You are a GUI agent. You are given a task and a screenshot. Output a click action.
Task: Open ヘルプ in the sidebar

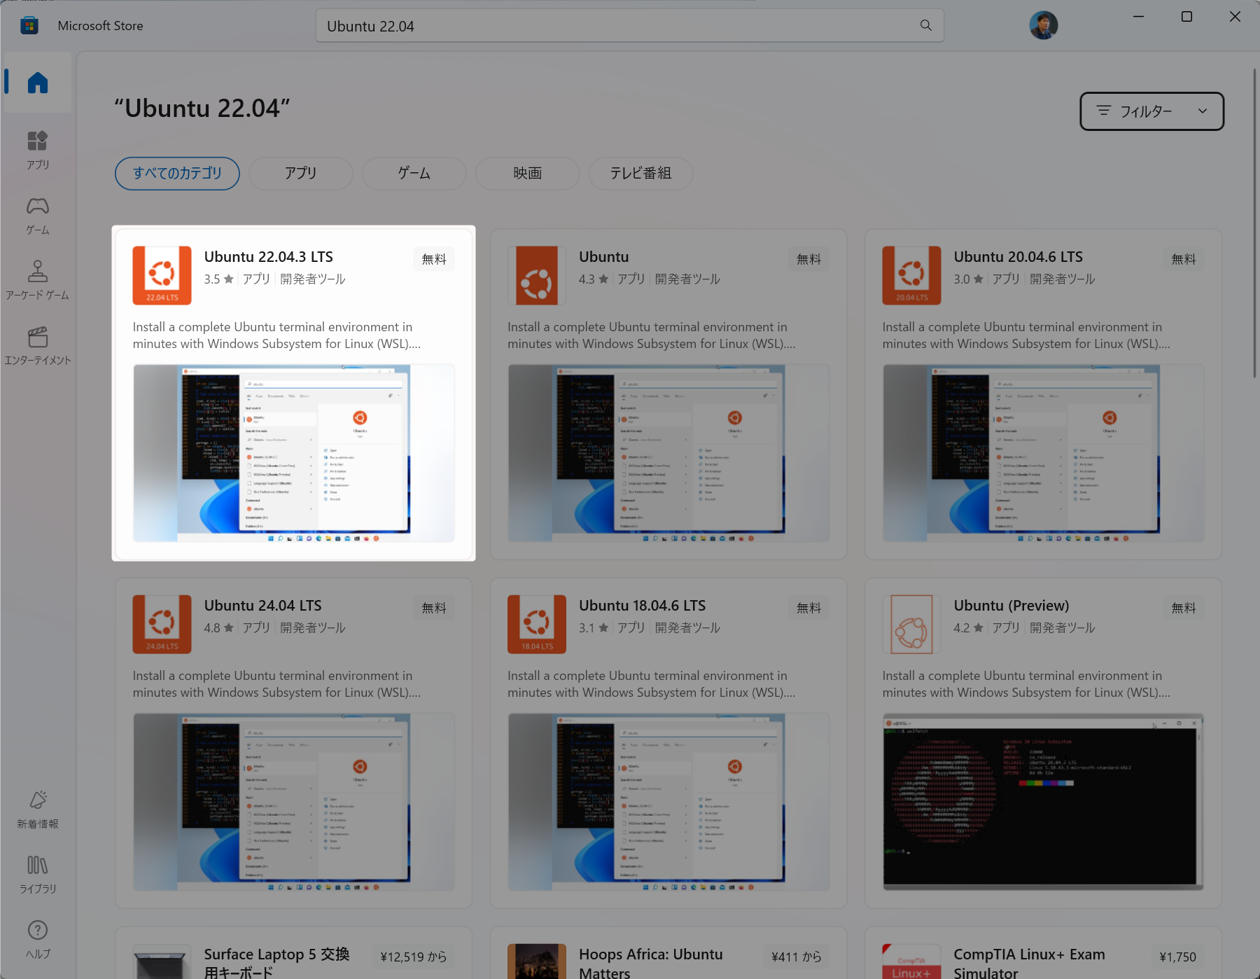(x=38, y=940)
